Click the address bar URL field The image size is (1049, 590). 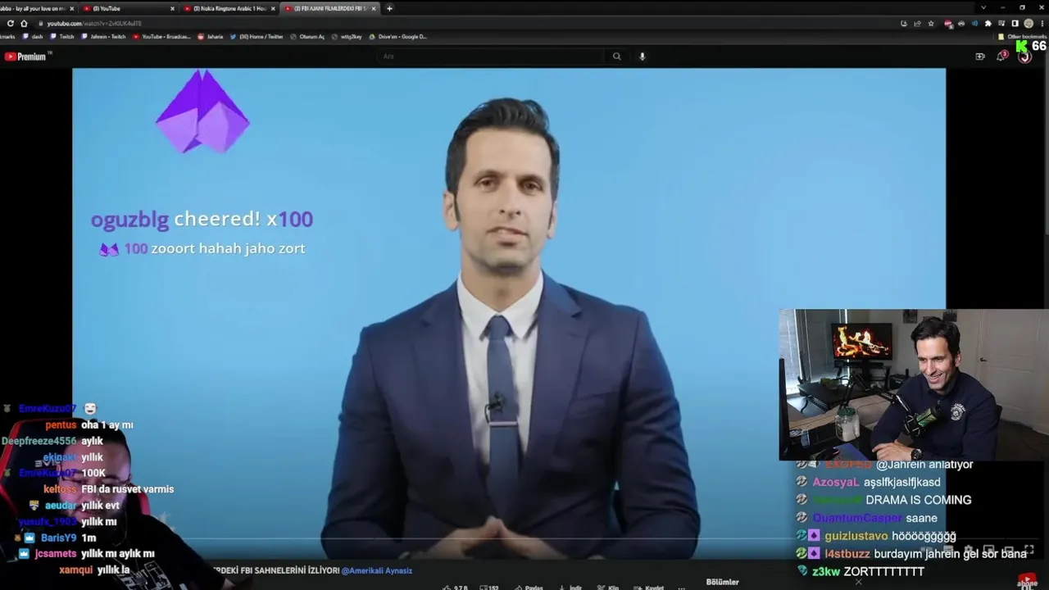tap(467, 23)
